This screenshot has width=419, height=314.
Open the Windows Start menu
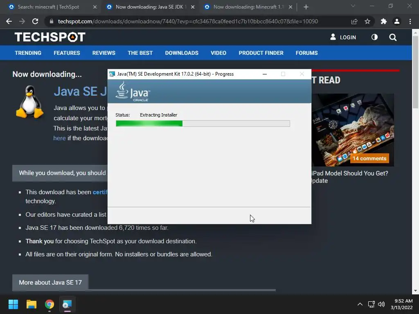point(13,304)
